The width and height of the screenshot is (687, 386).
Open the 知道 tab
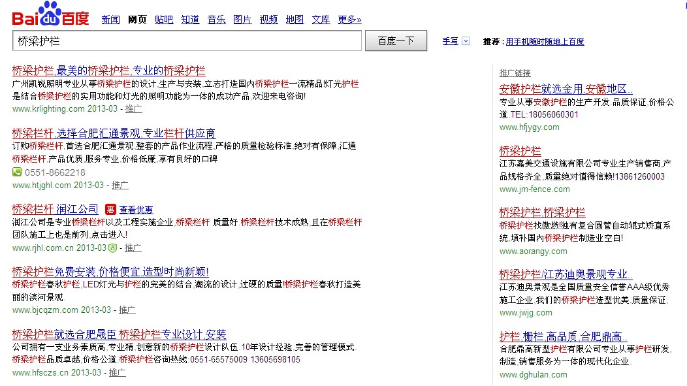pyautogui.click(x=190, y=20)
